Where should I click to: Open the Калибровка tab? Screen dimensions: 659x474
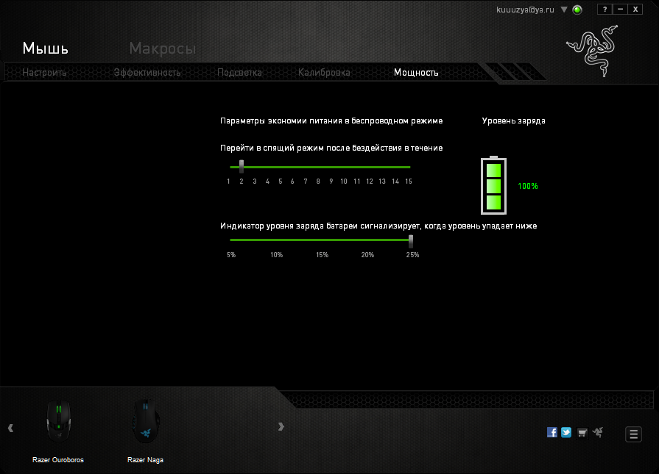324,73
